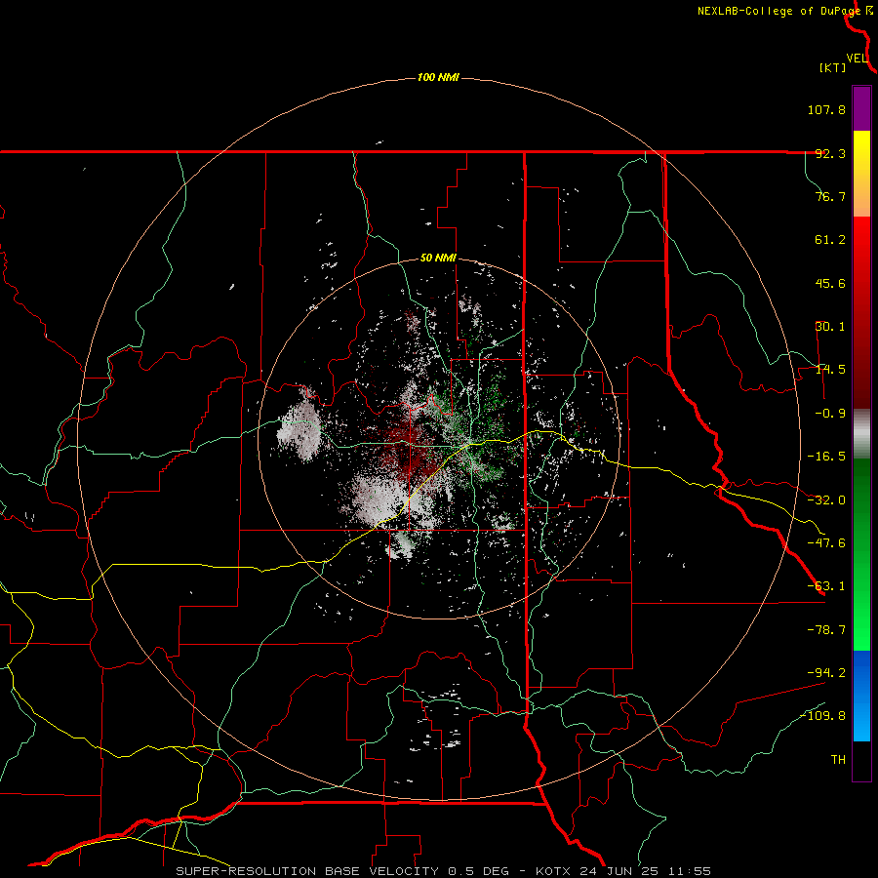Click the -0.9 velocity scale value
The width and height of the screenshot is (878, 878).
click(830, 414)
